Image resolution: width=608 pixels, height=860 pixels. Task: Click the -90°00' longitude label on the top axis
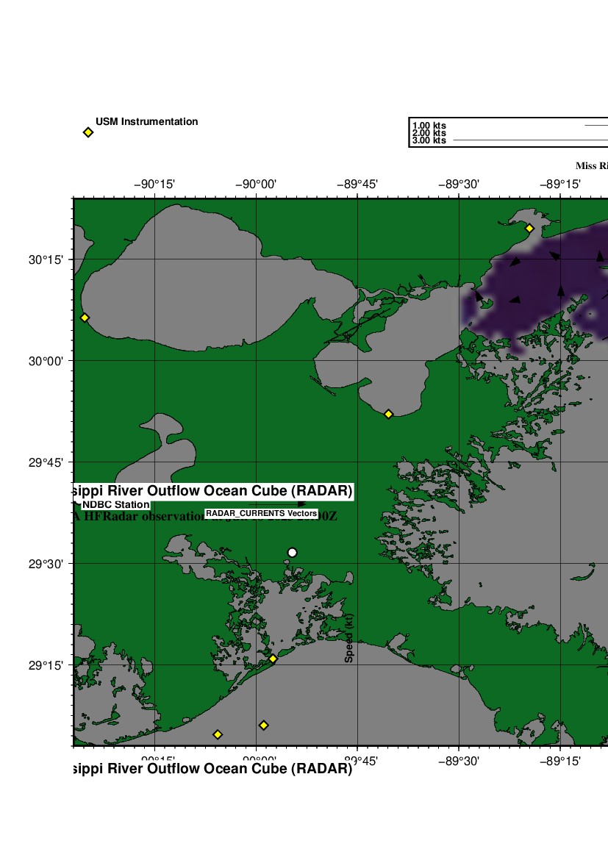(x=256, y=184)
